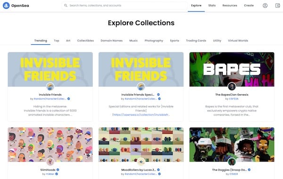Open The Doggies collection round avatar

[232, 162]
